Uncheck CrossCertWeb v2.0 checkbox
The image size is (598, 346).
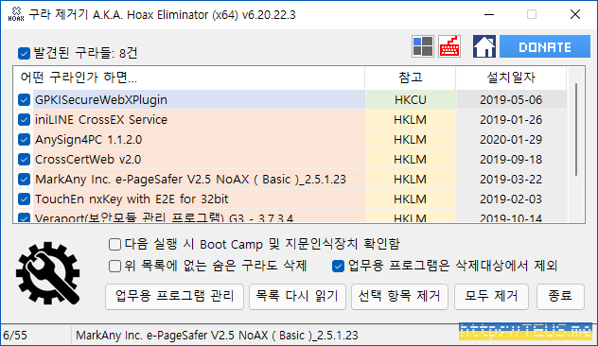click(24, 159)
